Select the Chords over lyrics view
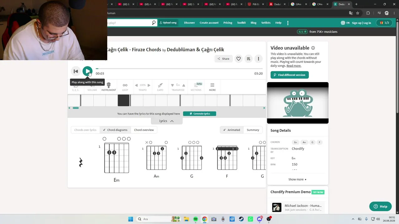399x224 pixels. click(x=85, y=130)
